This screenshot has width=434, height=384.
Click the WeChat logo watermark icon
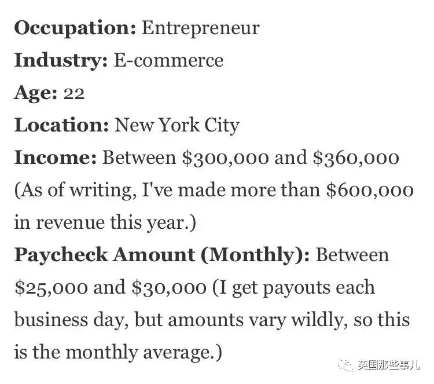345,365
